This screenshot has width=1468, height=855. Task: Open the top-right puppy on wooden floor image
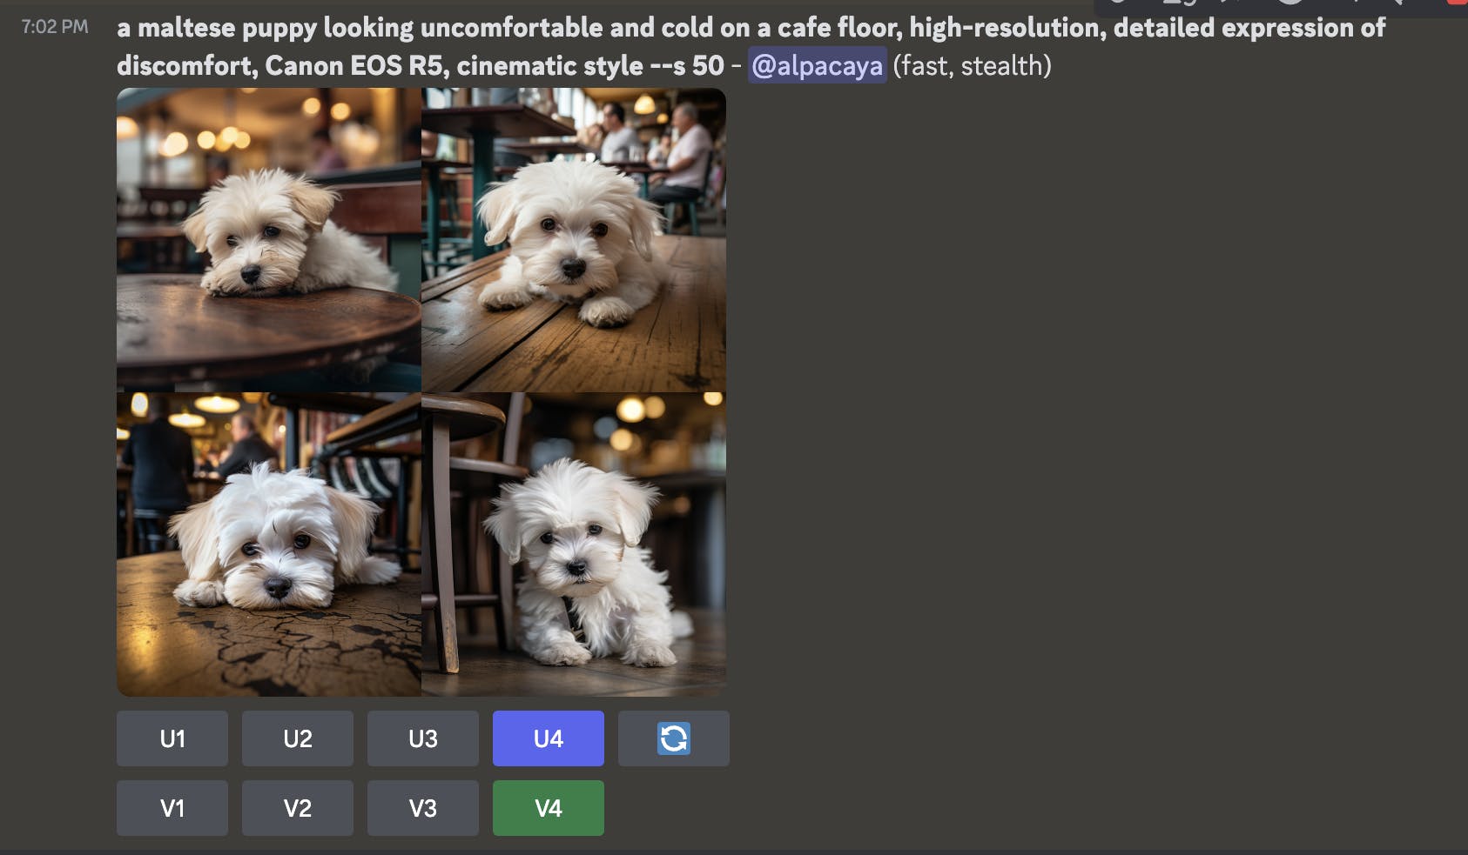click(x=574, y=240)
